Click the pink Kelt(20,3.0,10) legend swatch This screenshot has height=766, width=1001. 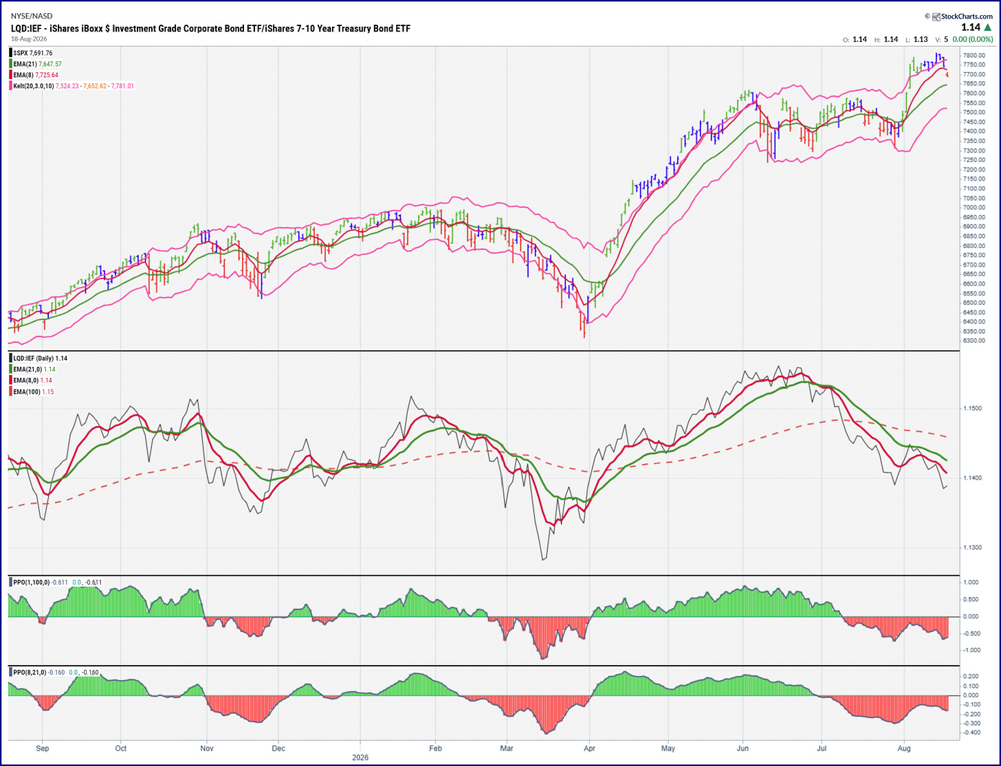tap(10, 86)
